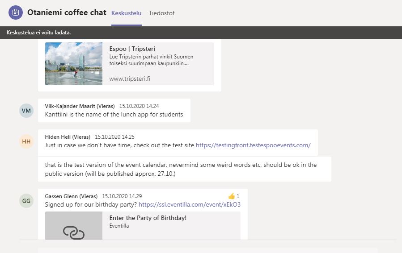402x253 pixels.
Task: Click the Keskustelua ei voitu ladata error banner
Action: coord(39,33)
